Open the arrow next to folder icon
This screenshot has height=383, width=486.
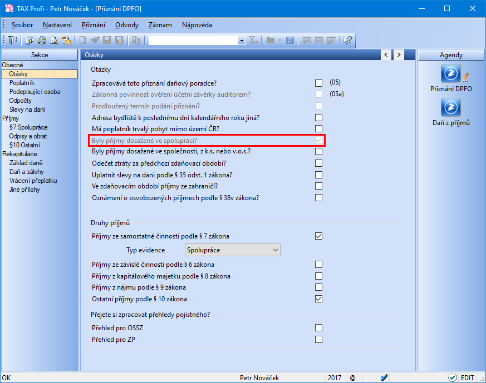click(280, 40)
